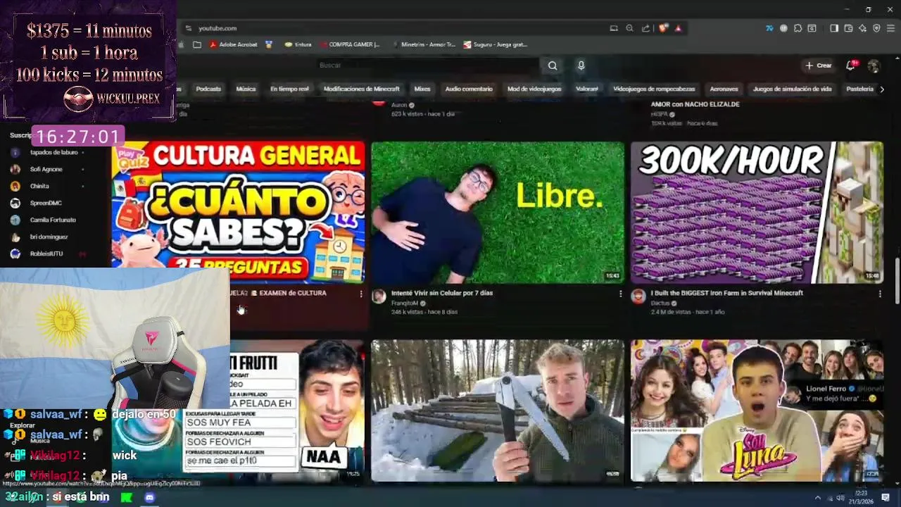Open three-dot menu for Iron Farm video
901x507 pixels.
879,294
